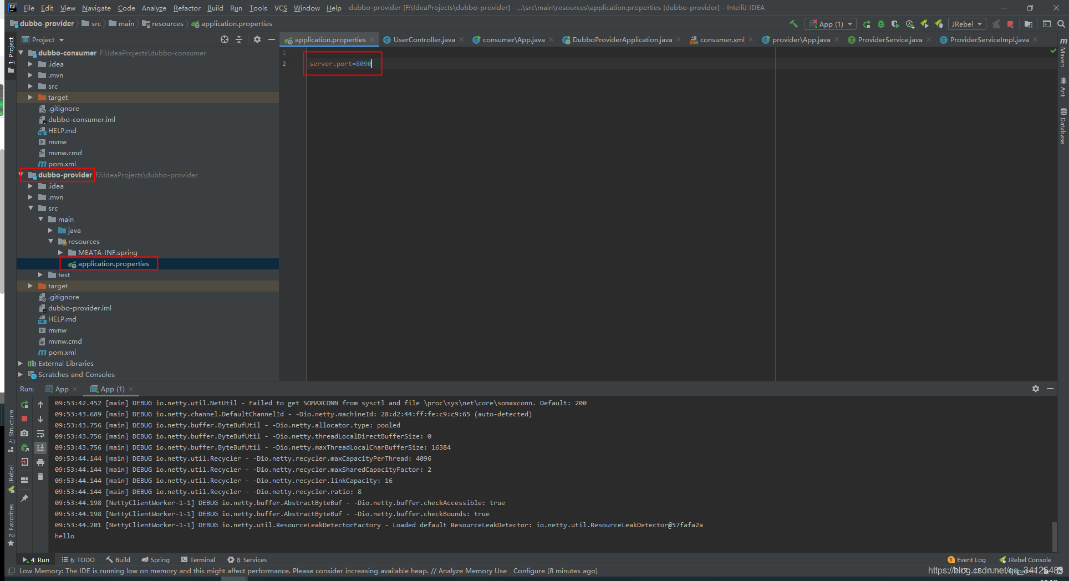Open Project panel settings gear
Screen dimensions: 1069x581
pos(257,39)
